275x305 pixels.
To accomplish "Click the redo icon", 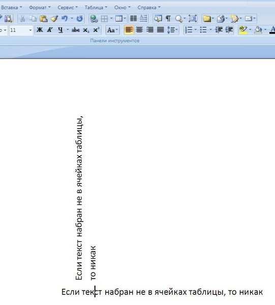I will [80, 19].
